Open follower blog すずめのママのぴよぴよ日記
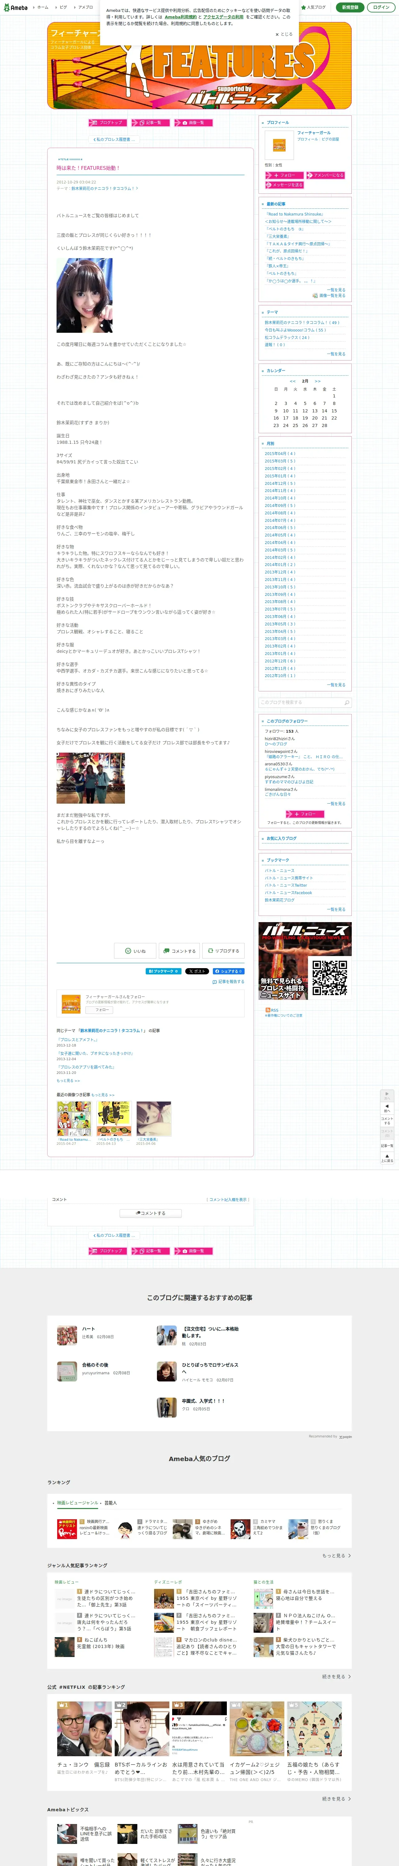This screenshot has height=1866, width=399. coord(289,782)
